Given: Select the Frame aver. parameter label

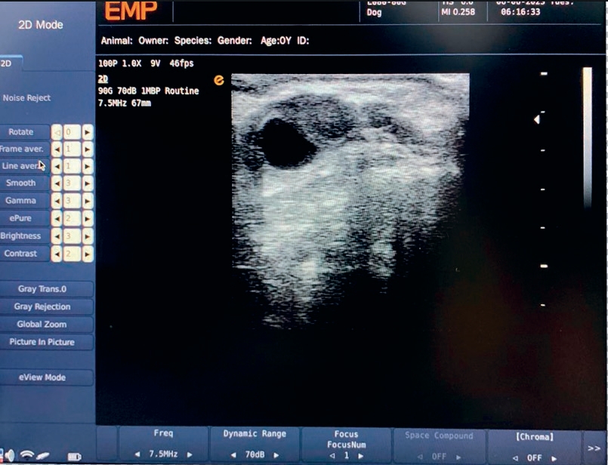Looking at the screenshot, I should tap(24, 149).
